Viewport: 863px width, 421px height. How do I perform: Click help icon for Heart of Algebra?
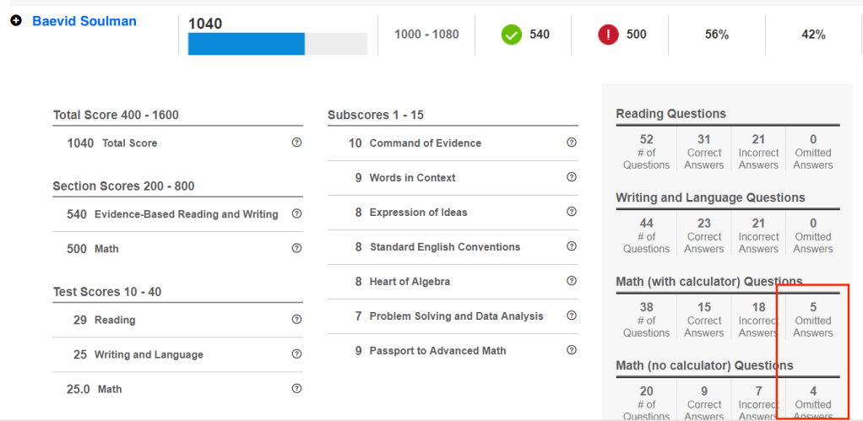[572, 281]
